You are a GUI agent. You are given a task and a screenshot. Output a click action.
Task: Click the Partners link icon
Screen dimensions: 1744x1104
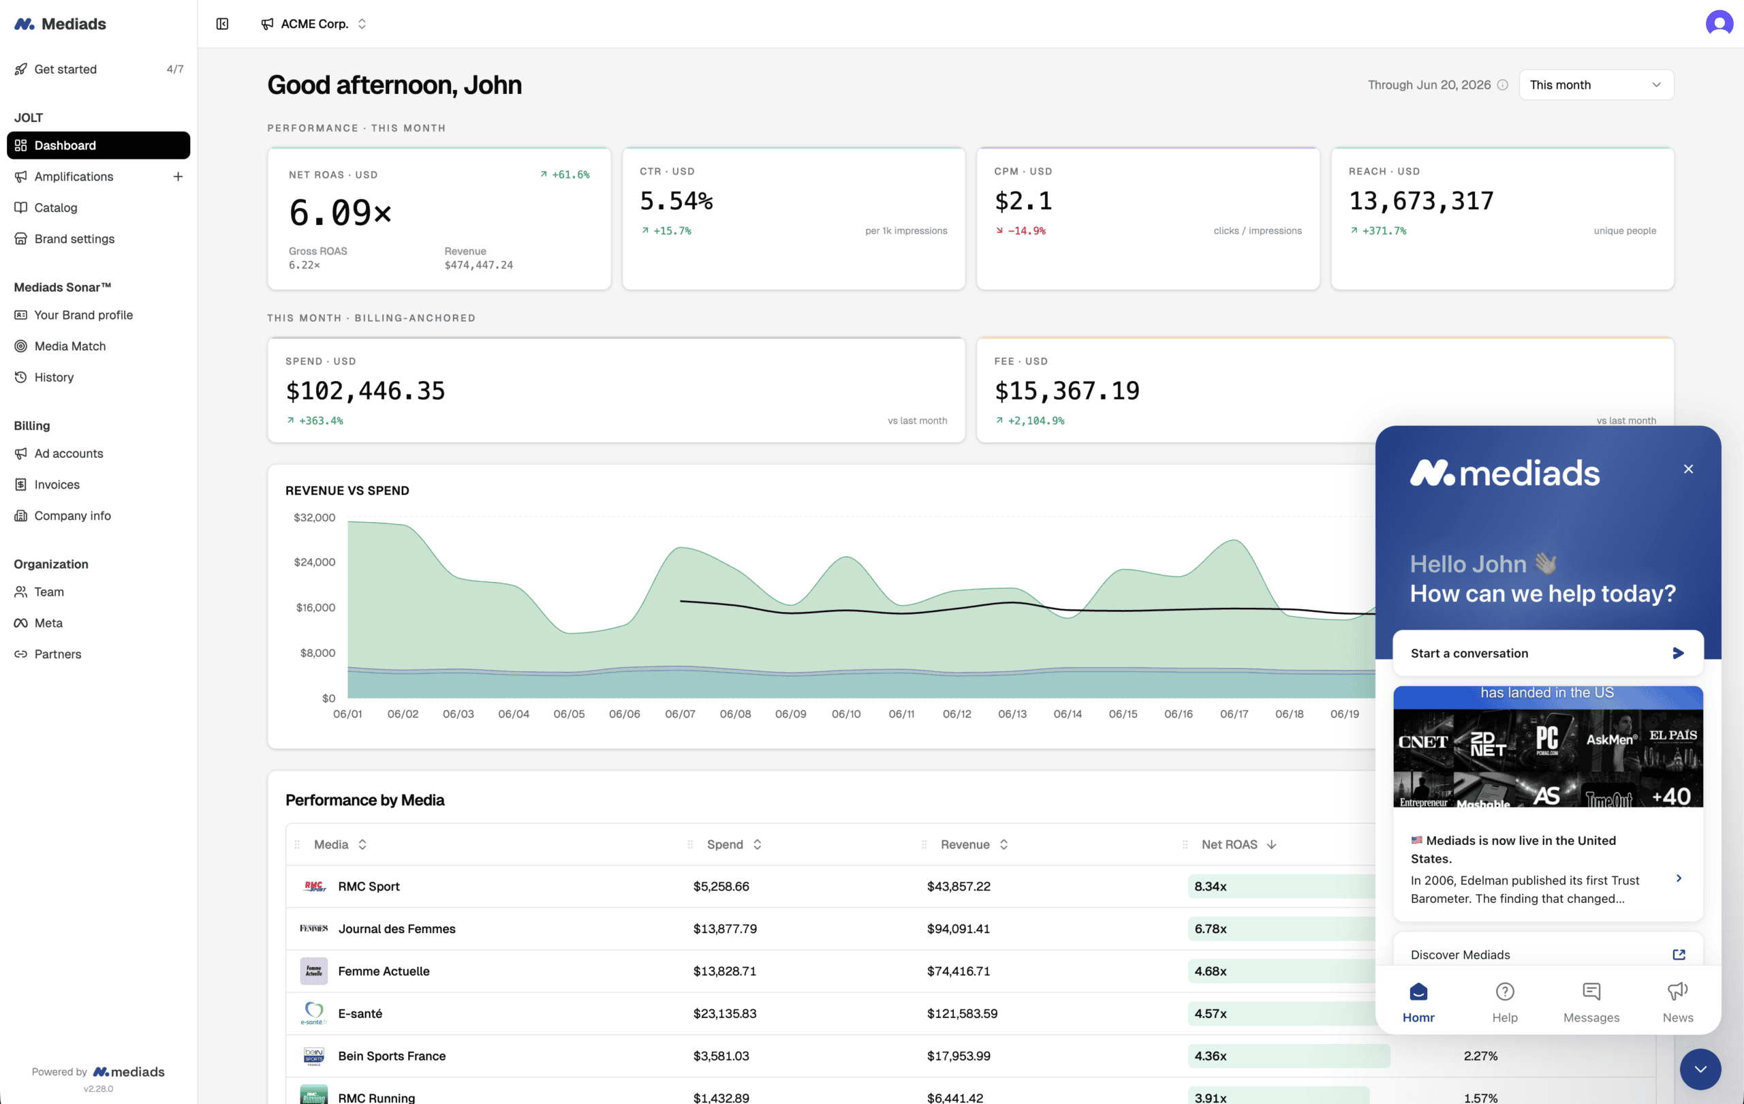[21, 654]
